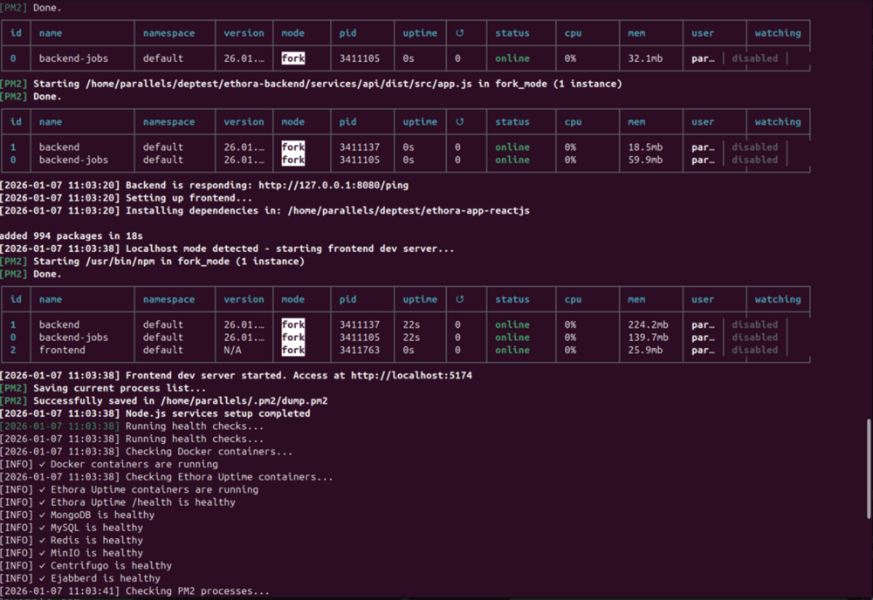873x600 pixels.
Task: Click the highlighted fork cell in the single-process table
Action: pos(292,58)
